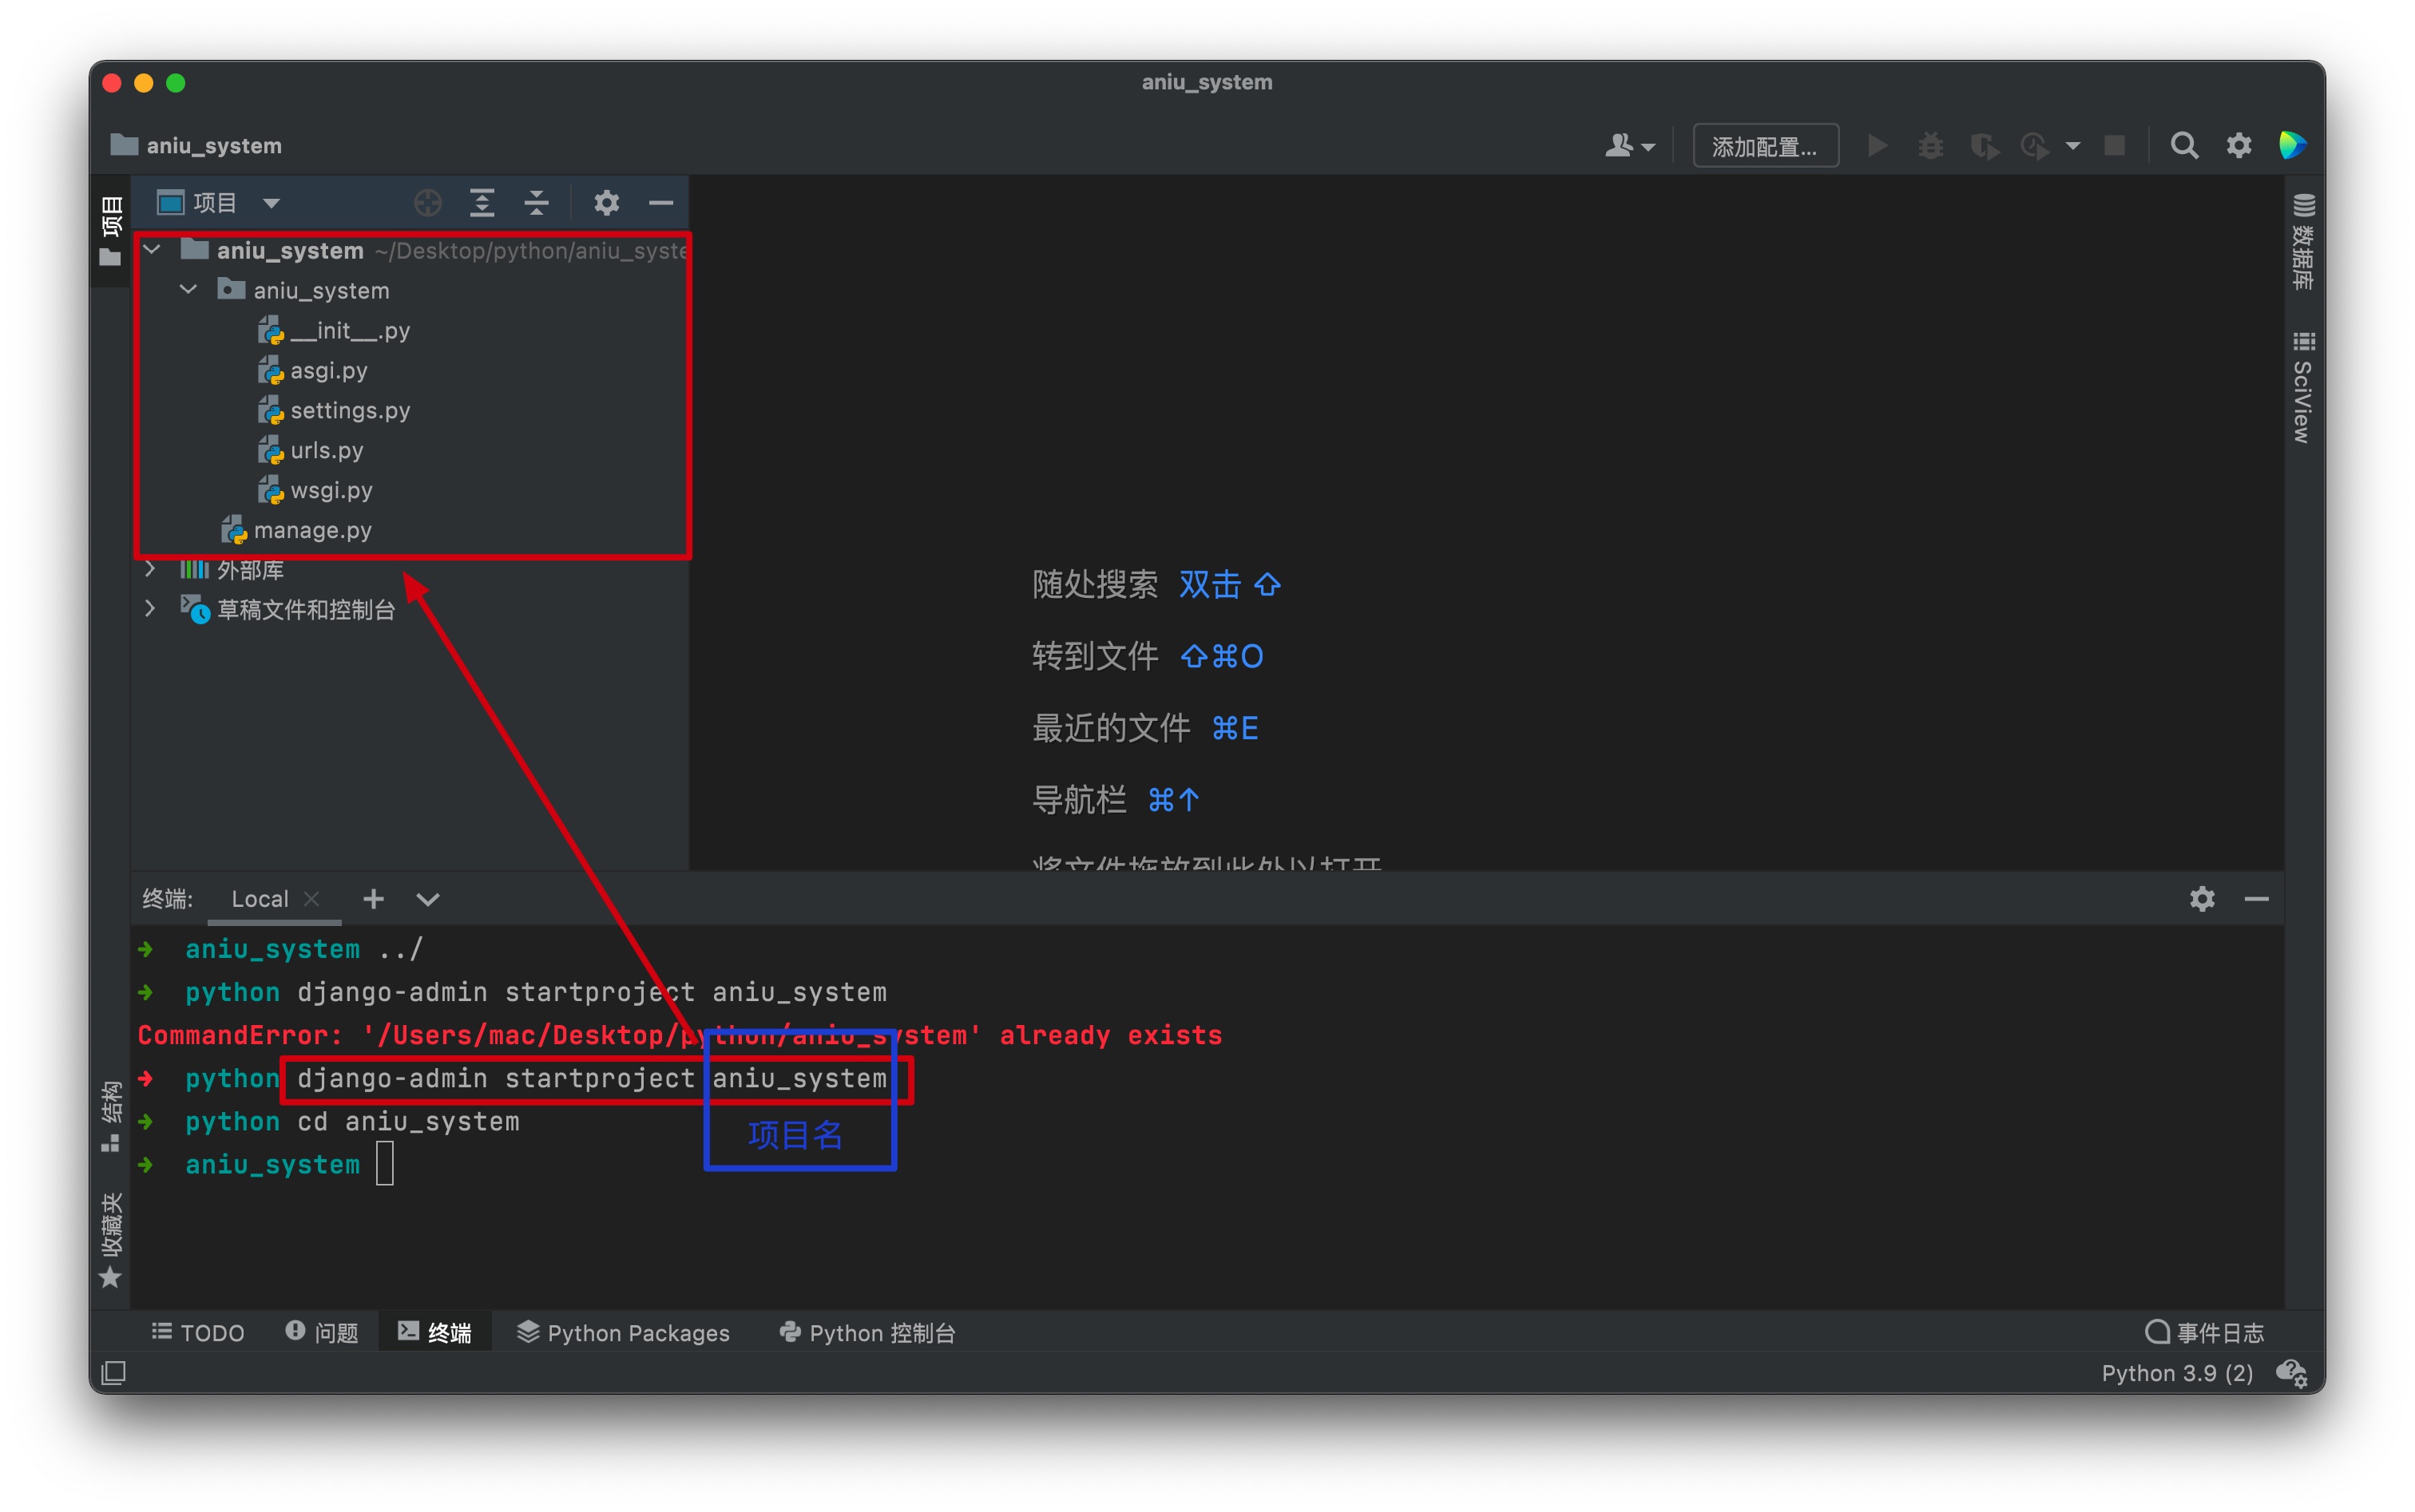
Task: Click the Python 3.9 (2) interpreter selector
Action: click(2176, 1373)
